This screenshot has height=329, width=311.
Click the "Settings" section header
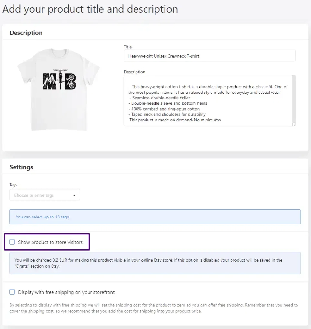[x=21, y=167]
